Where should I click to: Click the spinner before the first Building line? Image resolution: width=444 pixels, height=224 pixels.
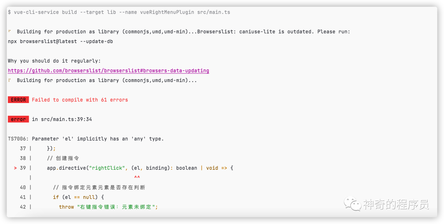9,32
